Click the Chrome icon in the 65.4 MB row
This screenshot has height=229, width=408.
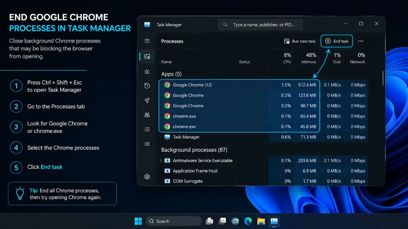tap(167, 116)
